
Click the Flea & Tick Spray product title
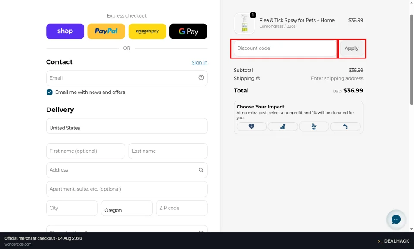[x=297, y=20]
